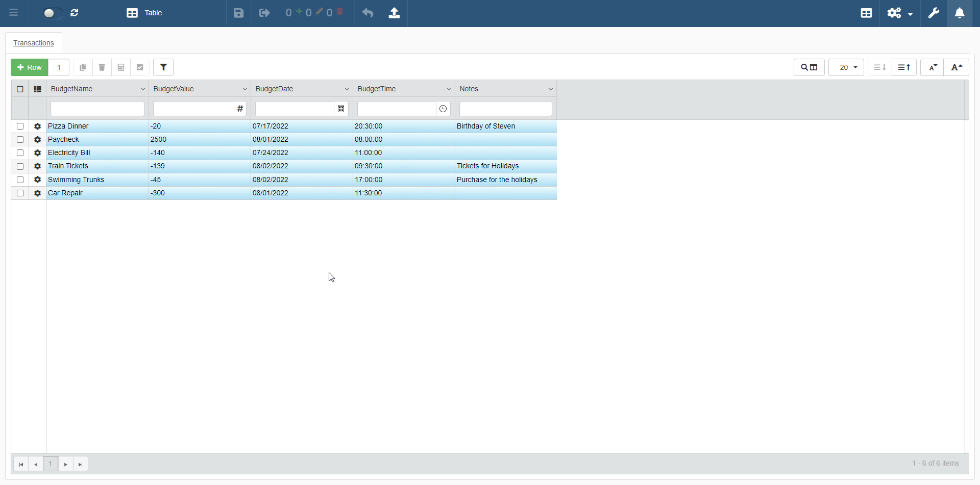Toggle the switch in the top bar
Image resolution: width=980 pixels, height=485 pixels.
pyautogui.click(x=52, y=13)
